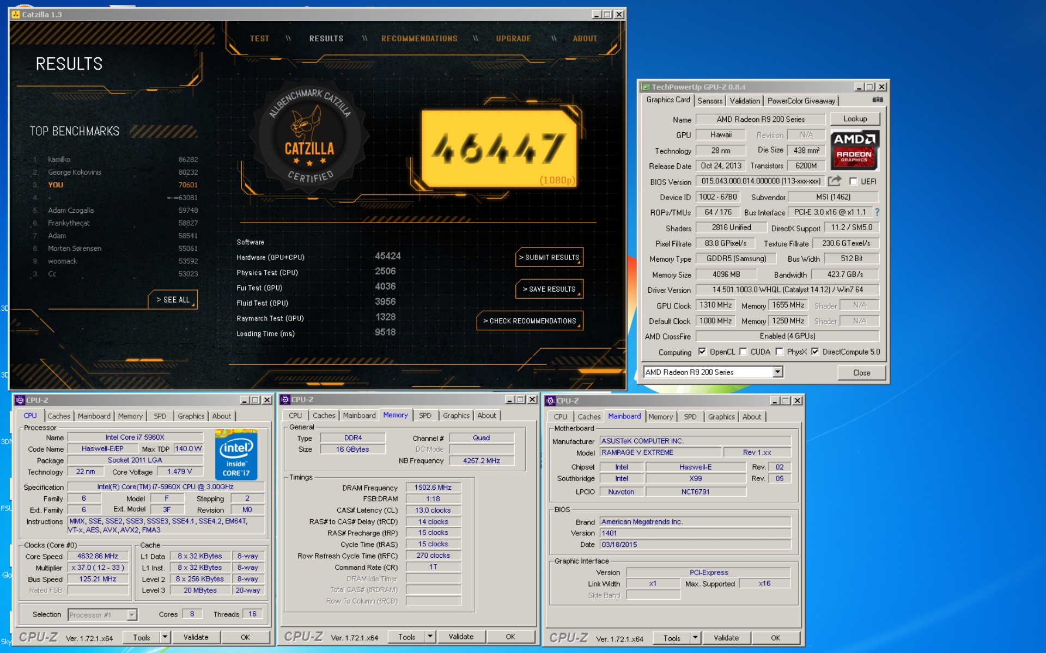Open the TEST tab in Catzilla
Image resolution: width=1046 pixels, height=653 pixels.
tap(259, 39)
